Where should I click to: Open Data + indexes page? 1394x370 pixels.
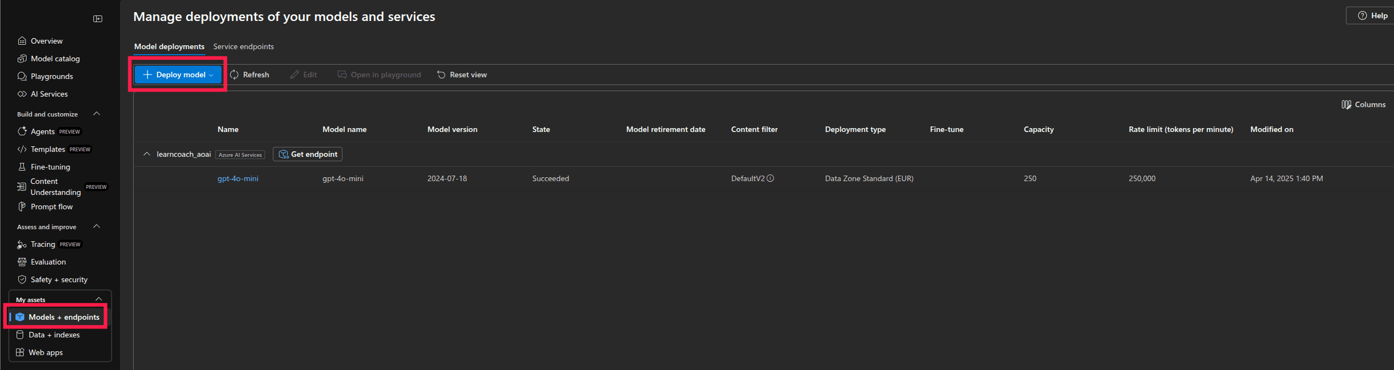[x=47, y=335]
